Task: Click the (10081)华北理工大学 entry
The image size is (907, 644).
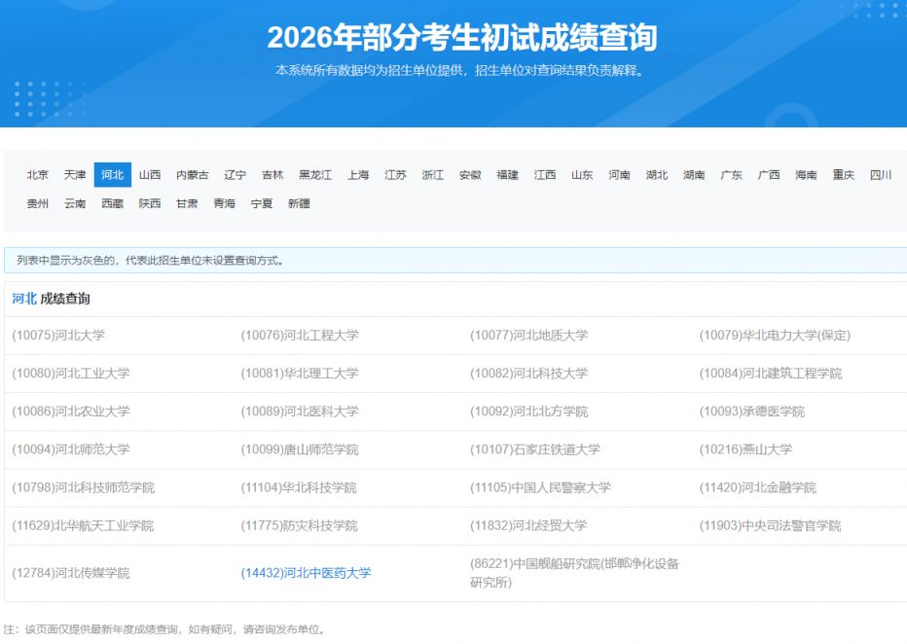Action: coord(300,374)
